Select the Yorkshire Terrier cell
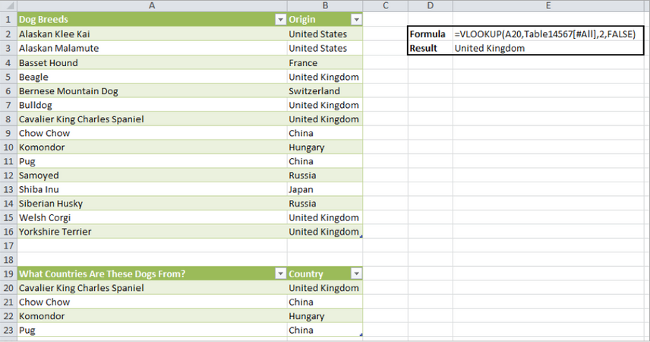This screenshot has width=650, height=342. click(x=152, y=232)
